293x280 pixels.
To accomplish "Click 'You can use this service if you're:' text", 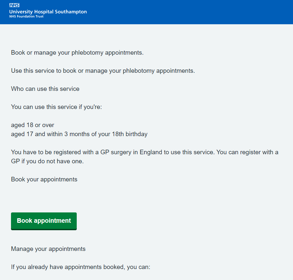I will (56, 107).
